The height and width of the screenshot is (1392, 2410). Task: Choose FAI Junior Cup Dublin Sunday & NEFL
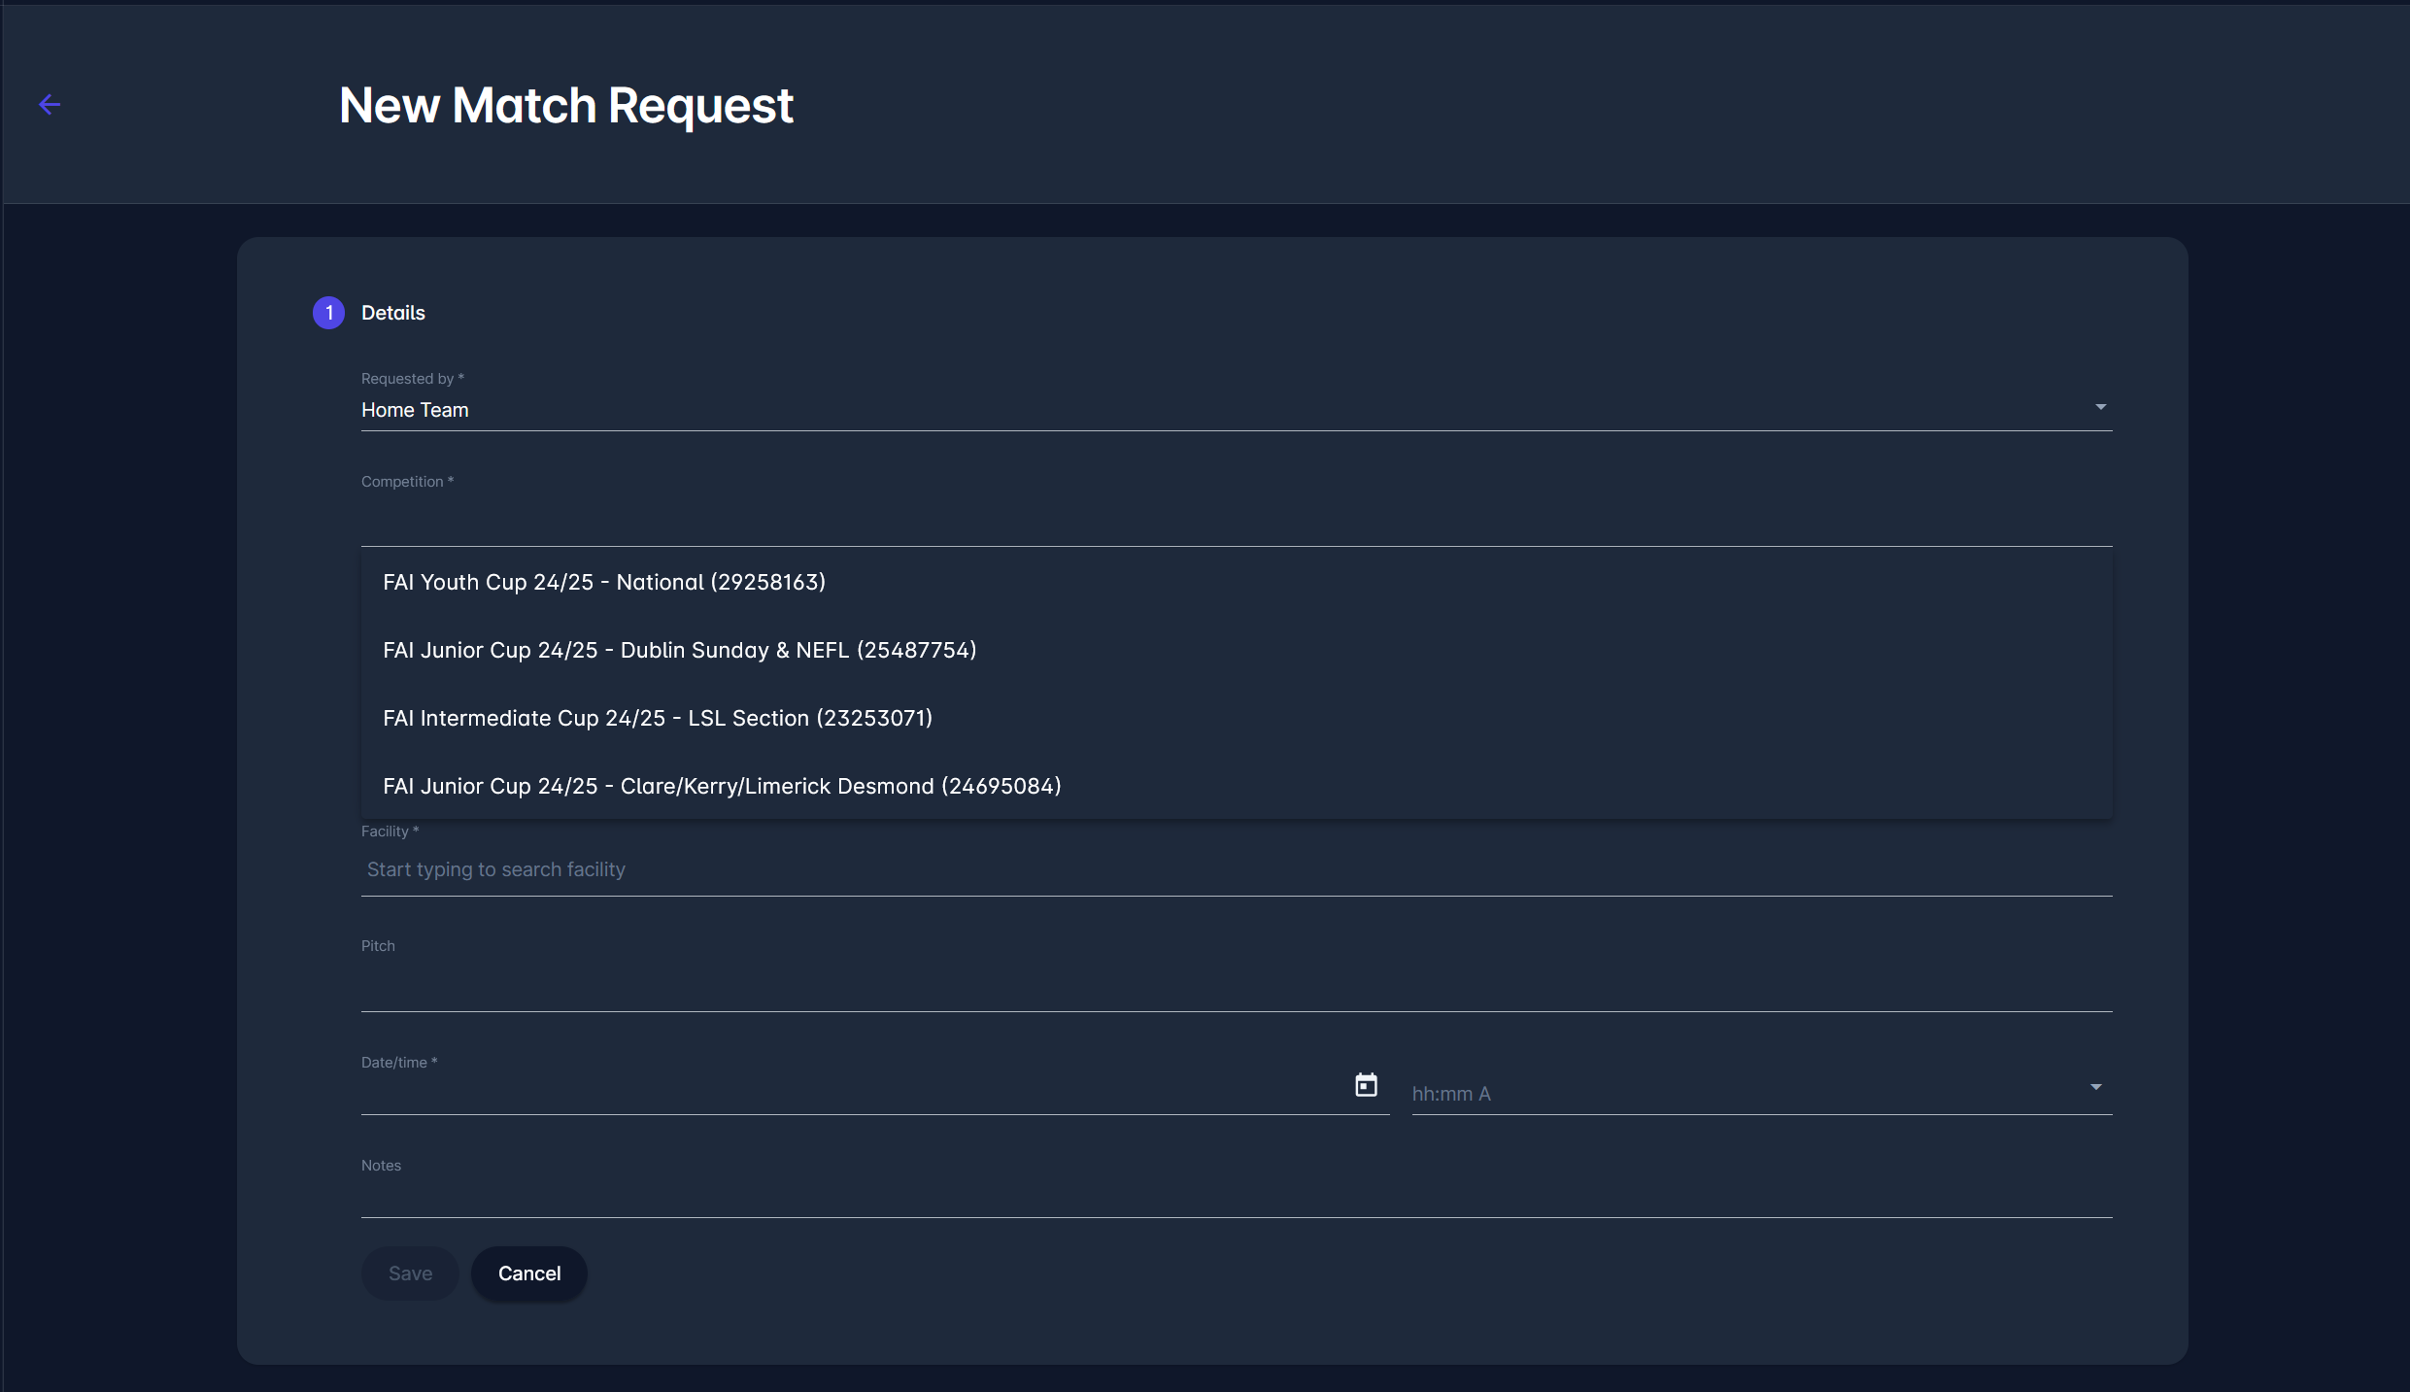(x=680, y=650)
